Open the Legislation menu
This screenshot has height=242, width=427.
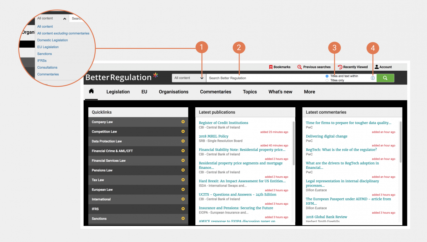pos(118,92)
